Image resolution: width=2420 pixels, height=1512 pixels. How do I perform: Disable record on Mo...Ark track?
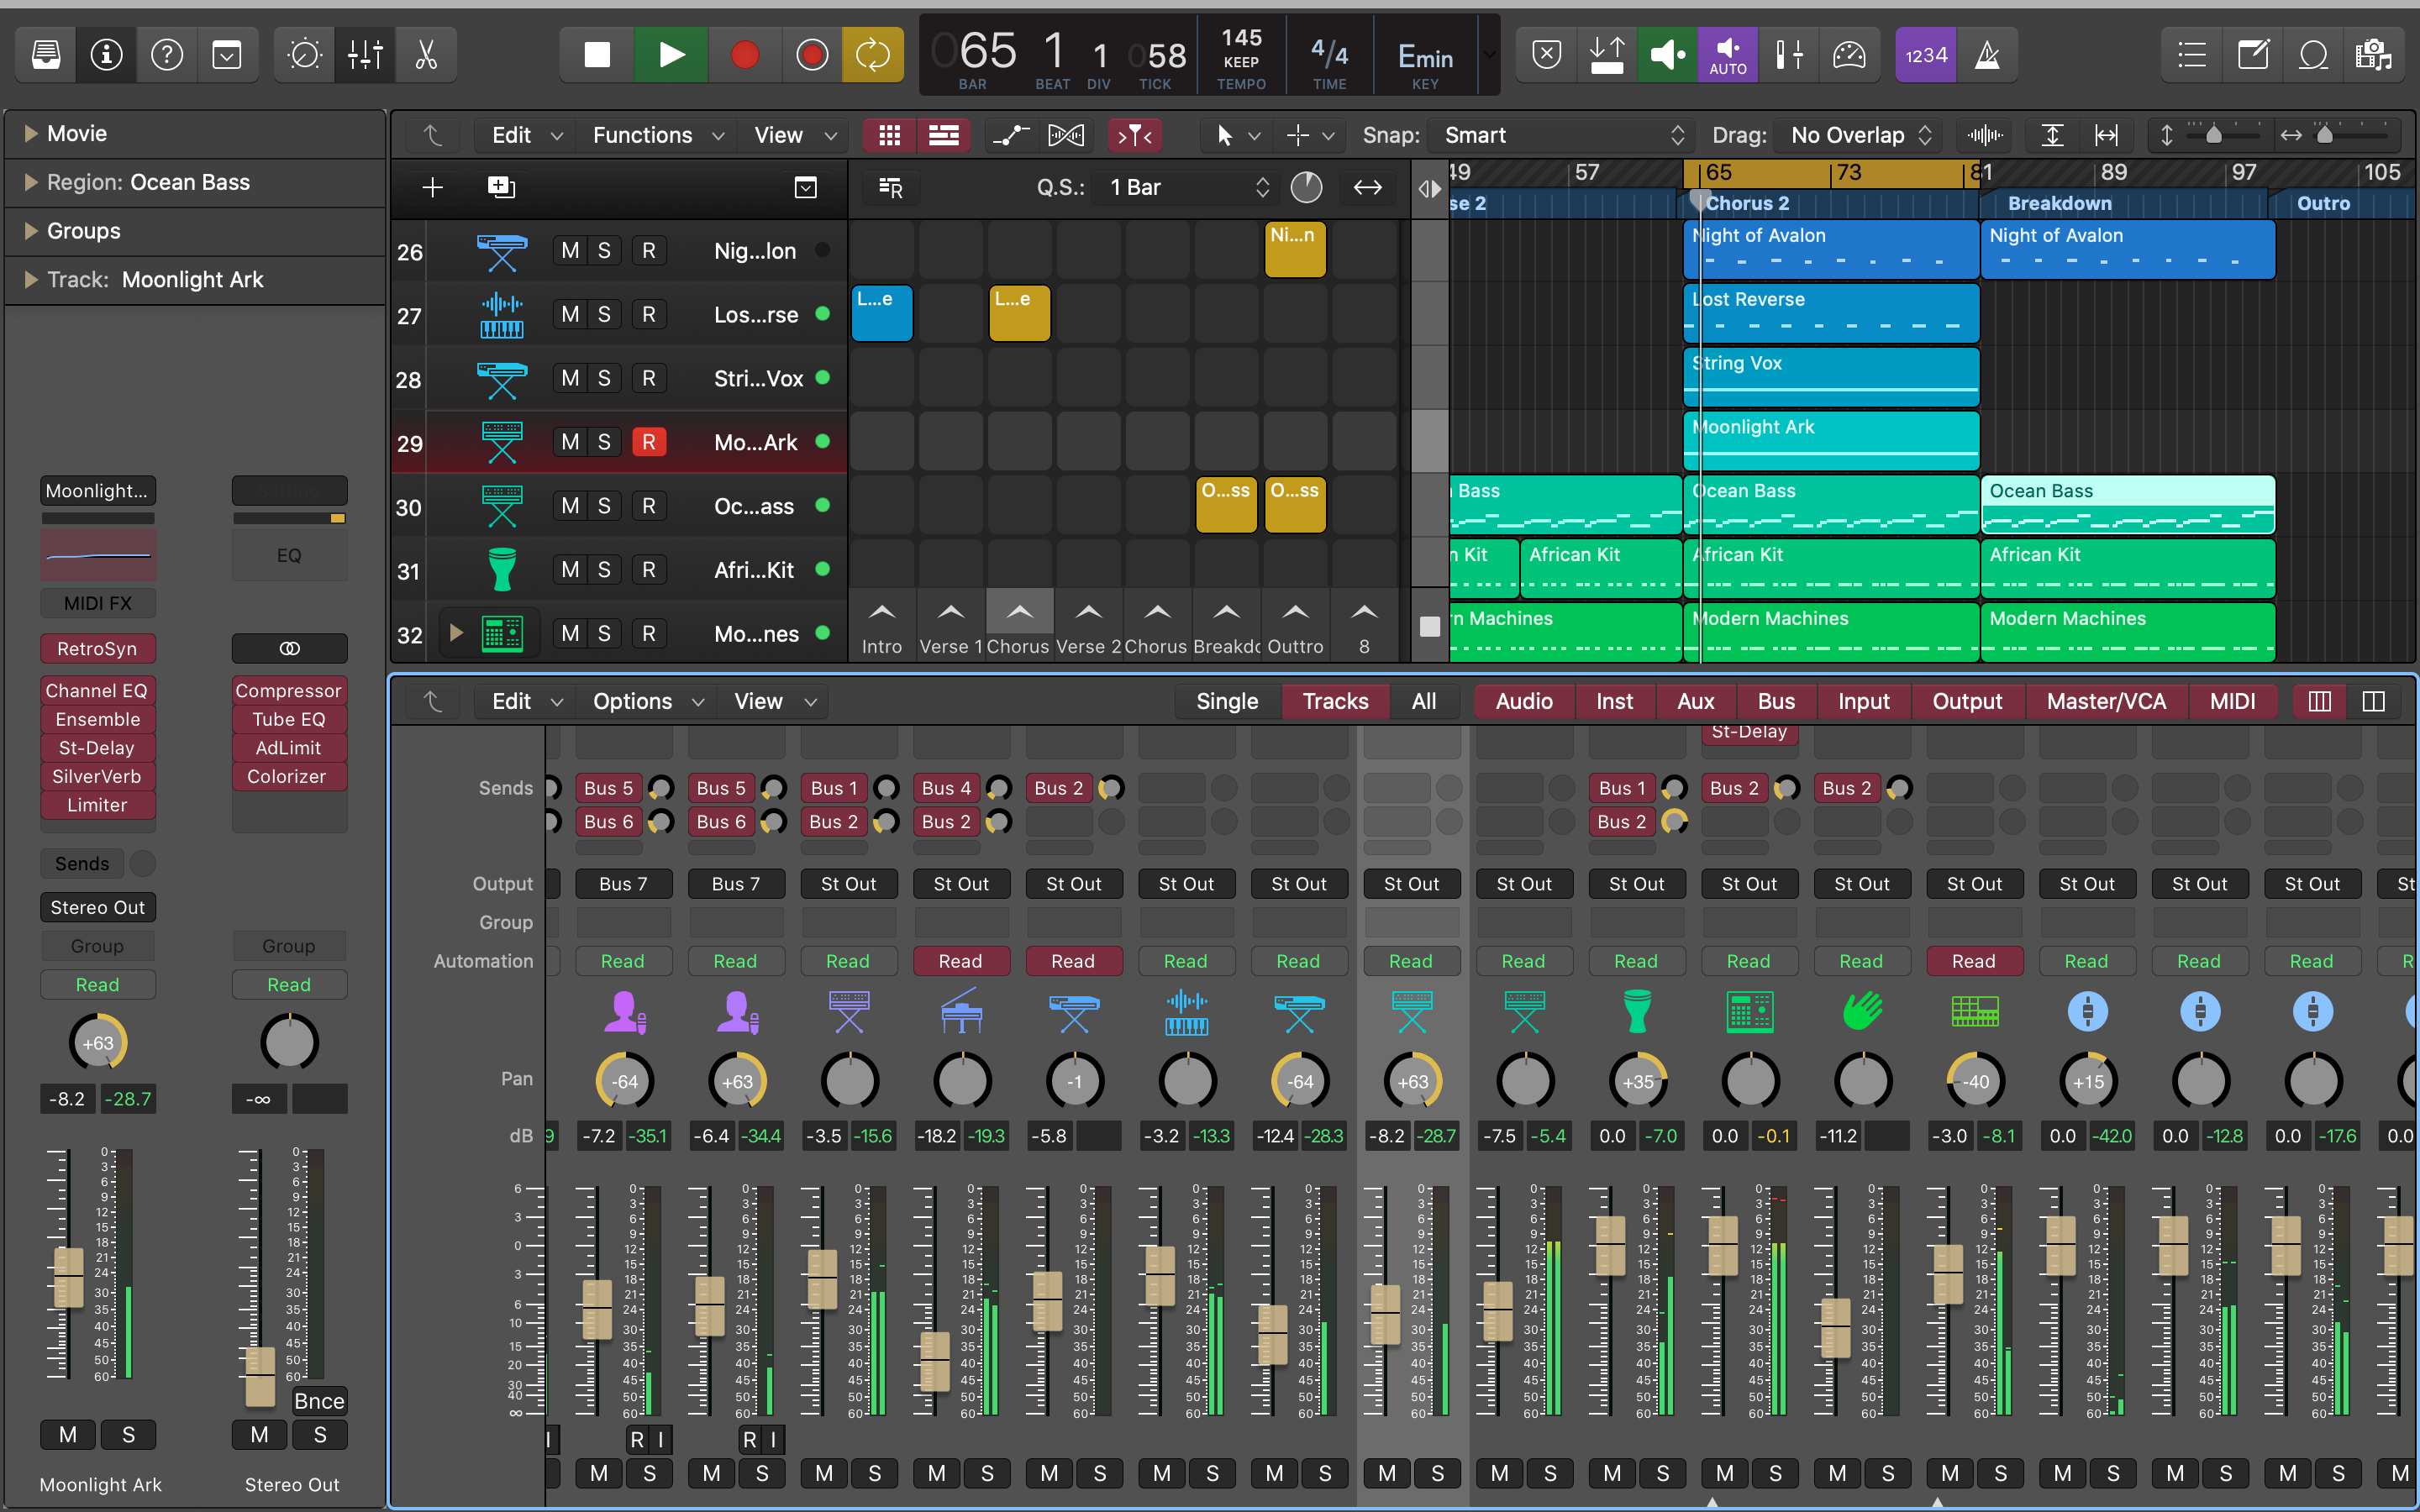pyautogui.click(x=648, y=442)
